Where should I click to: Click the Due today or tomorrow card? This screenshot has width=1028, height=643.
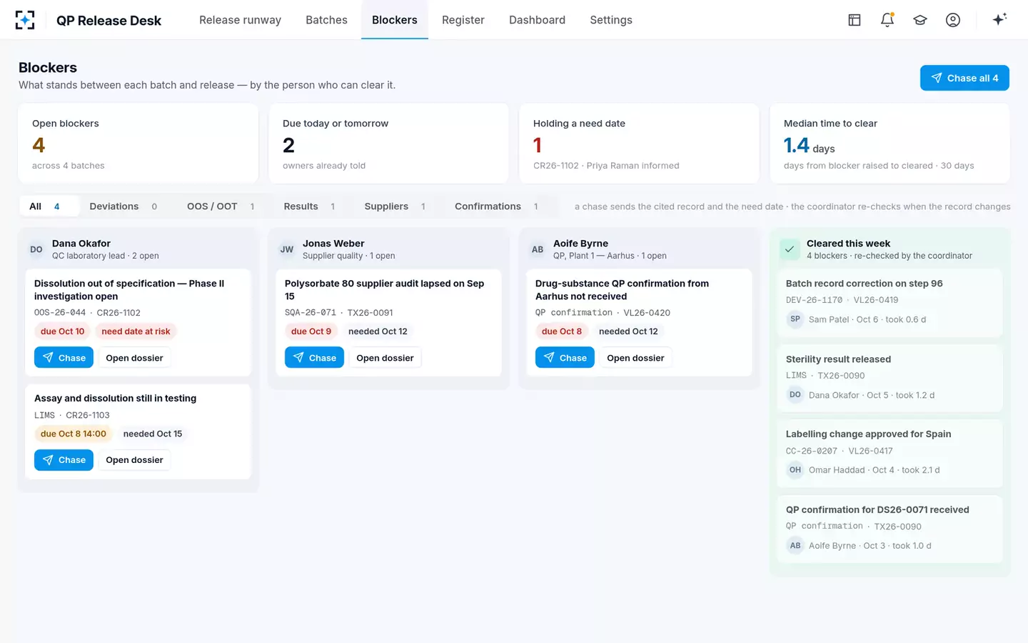pyautogui.click(x=389, y=144)
